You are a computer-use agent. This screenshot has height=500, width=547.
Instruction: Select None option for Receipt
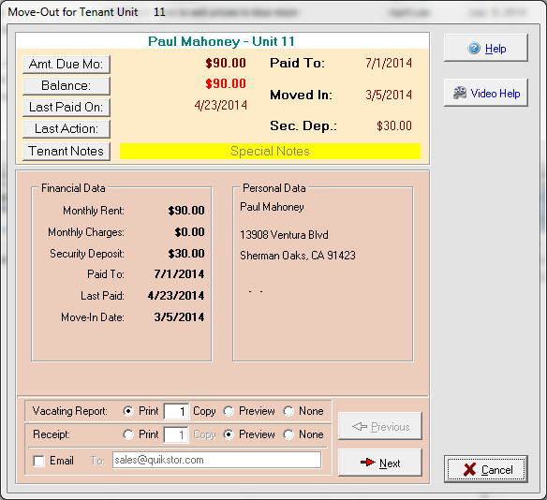[x=288, y=434]
